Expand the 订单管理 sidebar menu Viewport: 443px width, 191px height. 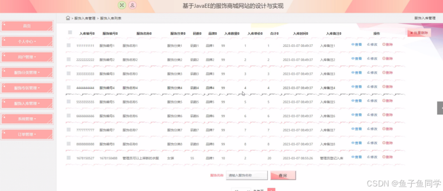pos(27,135)
